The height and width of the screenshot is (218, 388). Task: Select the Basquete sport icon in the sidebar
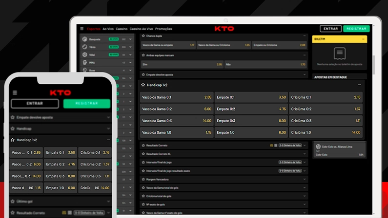(84, 39)
